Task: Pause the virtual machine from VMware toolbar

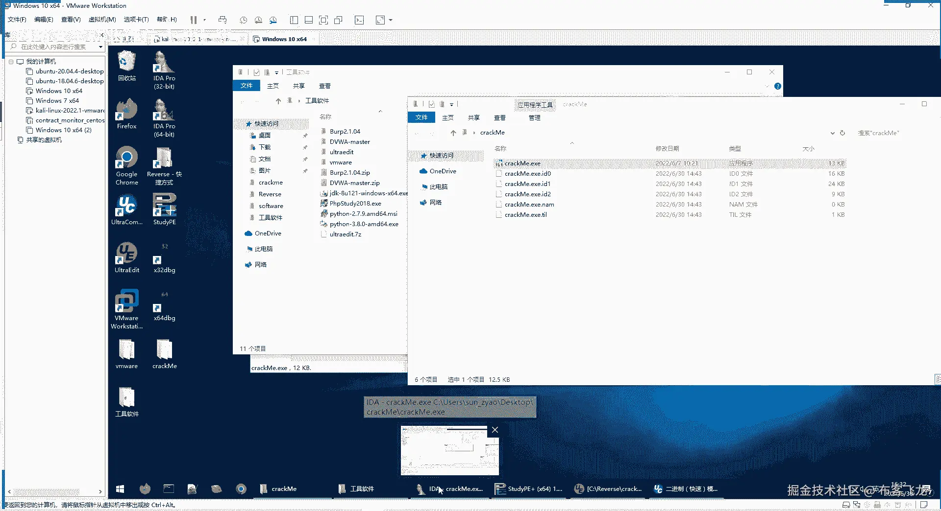Action: [194, 20]
